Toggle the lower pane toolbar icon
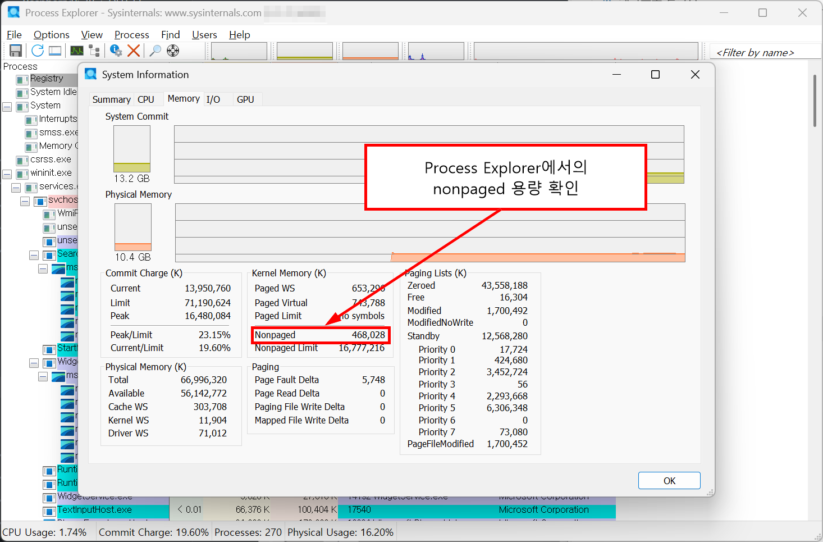Screen dimensions: 823x542 click(x=55, y=51)
